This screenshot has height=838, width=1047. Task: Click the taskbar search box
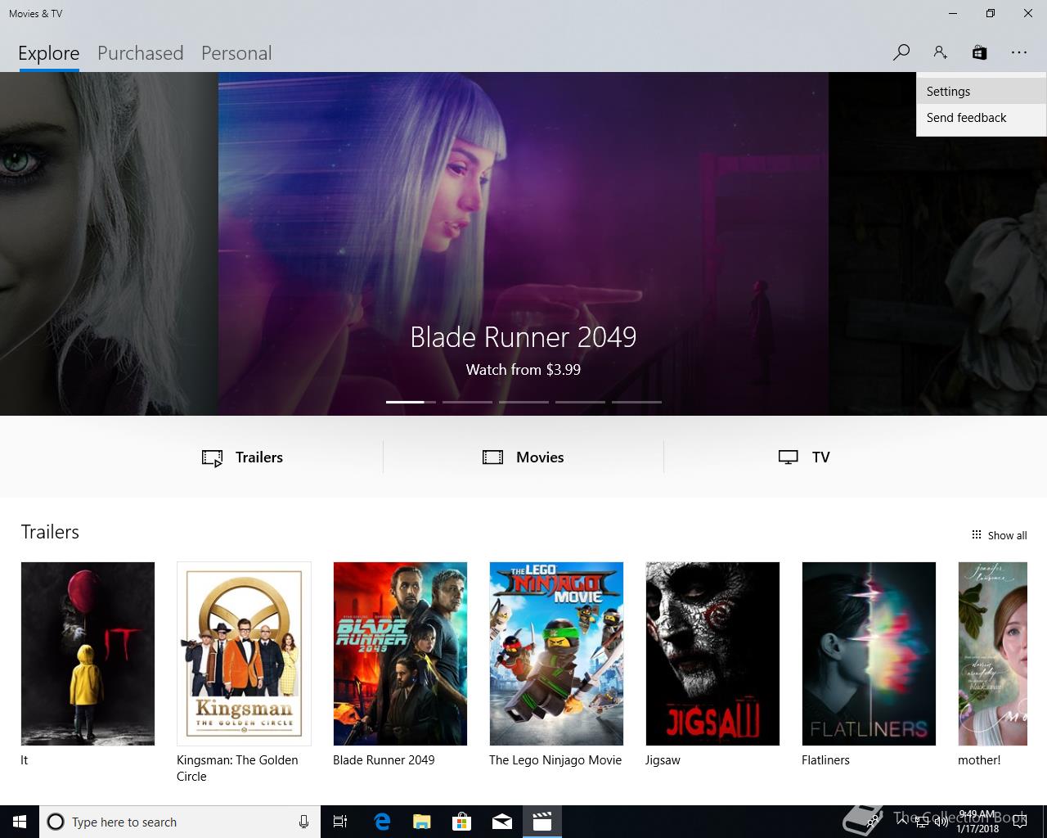click(x=180, y=822)
